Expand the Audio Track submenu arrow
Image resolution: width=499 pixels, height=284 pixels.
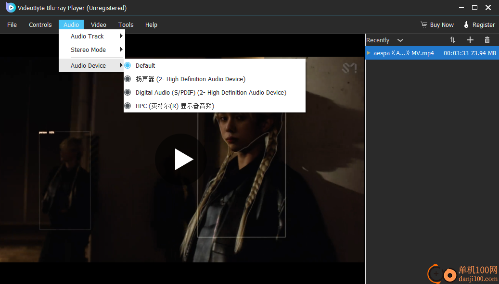click(121, 36)
